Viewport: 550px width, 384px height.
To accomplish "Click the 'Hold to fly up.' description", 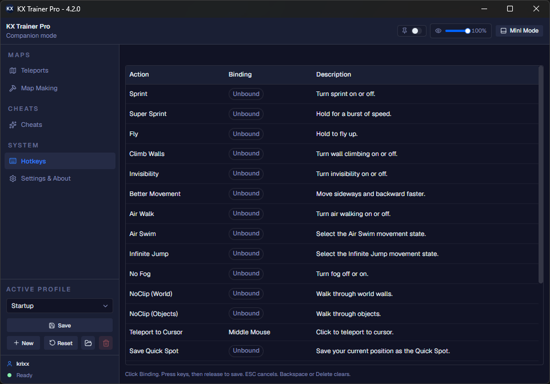I will tap(337, 134).
